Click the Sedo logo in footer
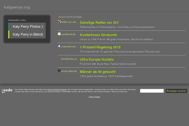 (x=7, y=91)
